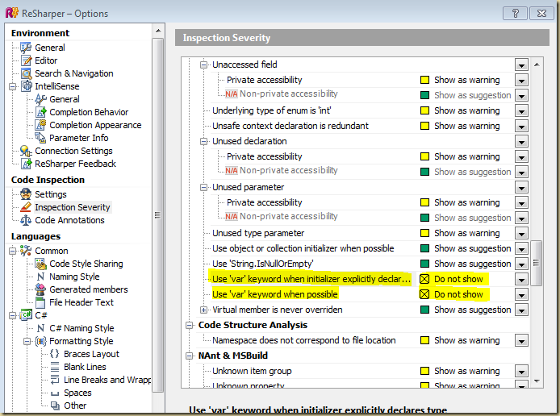Click yellow swatch for Unused type parameter
Image resolution: width=560 pixels, height=416 pixels.
[x=424, y=233]
